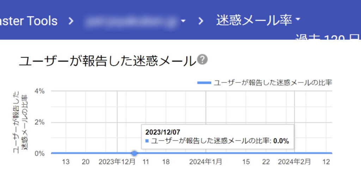Expand the blurred domain selector arrow
Viewport: 361px width, 184px height.
click(x=183, y=21)
